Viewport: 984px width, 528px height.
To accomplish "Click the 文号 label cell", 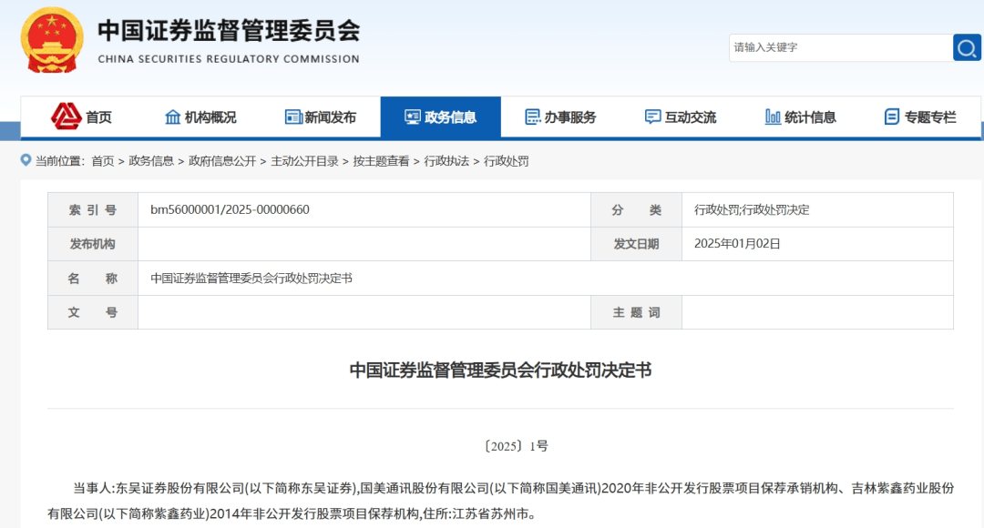I will click(93, 312).
